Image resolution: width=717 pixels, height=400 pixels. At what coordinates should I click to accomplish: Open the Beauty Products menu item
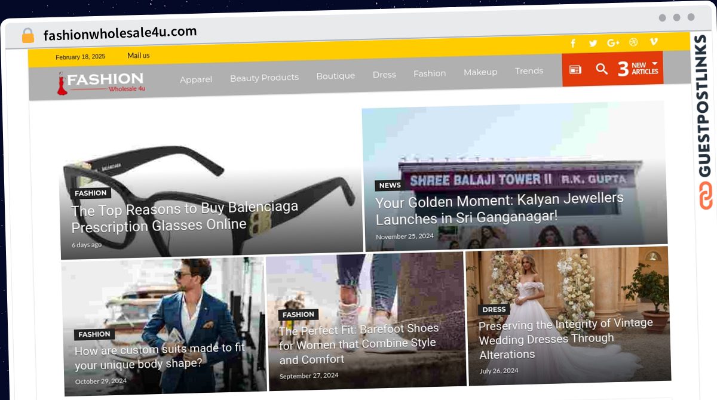264,77
